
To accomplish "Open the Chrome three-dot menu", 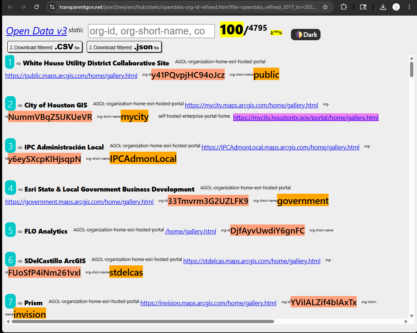I will click(409, 7).
